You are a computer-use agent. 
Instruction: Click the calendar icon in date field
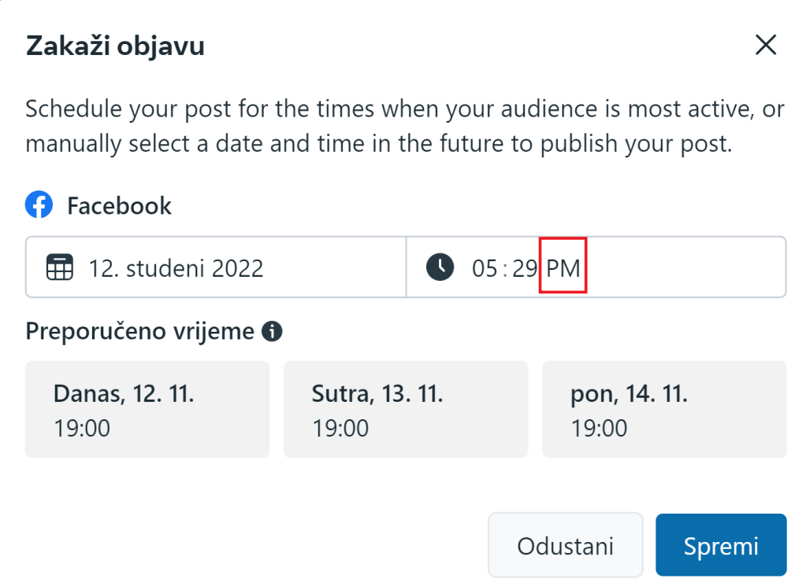59,267
